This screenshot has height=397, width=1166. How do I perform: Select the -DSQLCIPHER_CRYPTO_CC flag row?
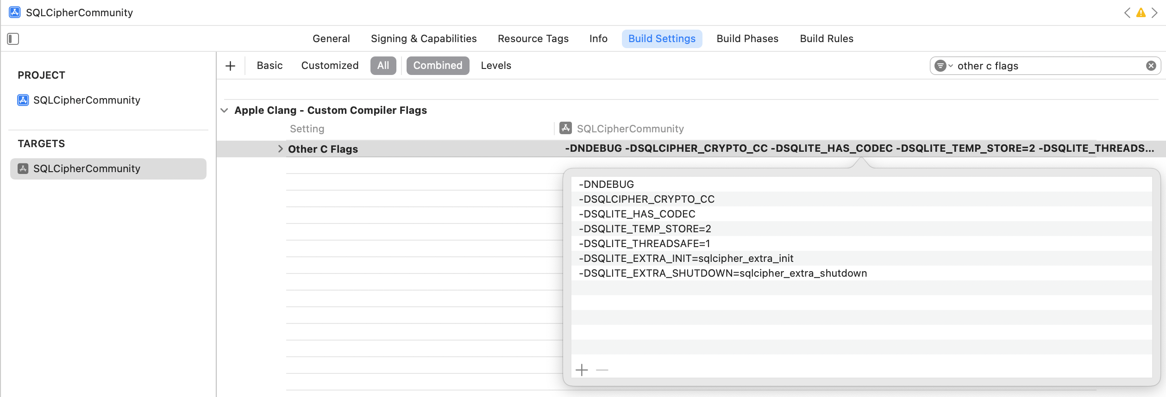click(861, 199)
